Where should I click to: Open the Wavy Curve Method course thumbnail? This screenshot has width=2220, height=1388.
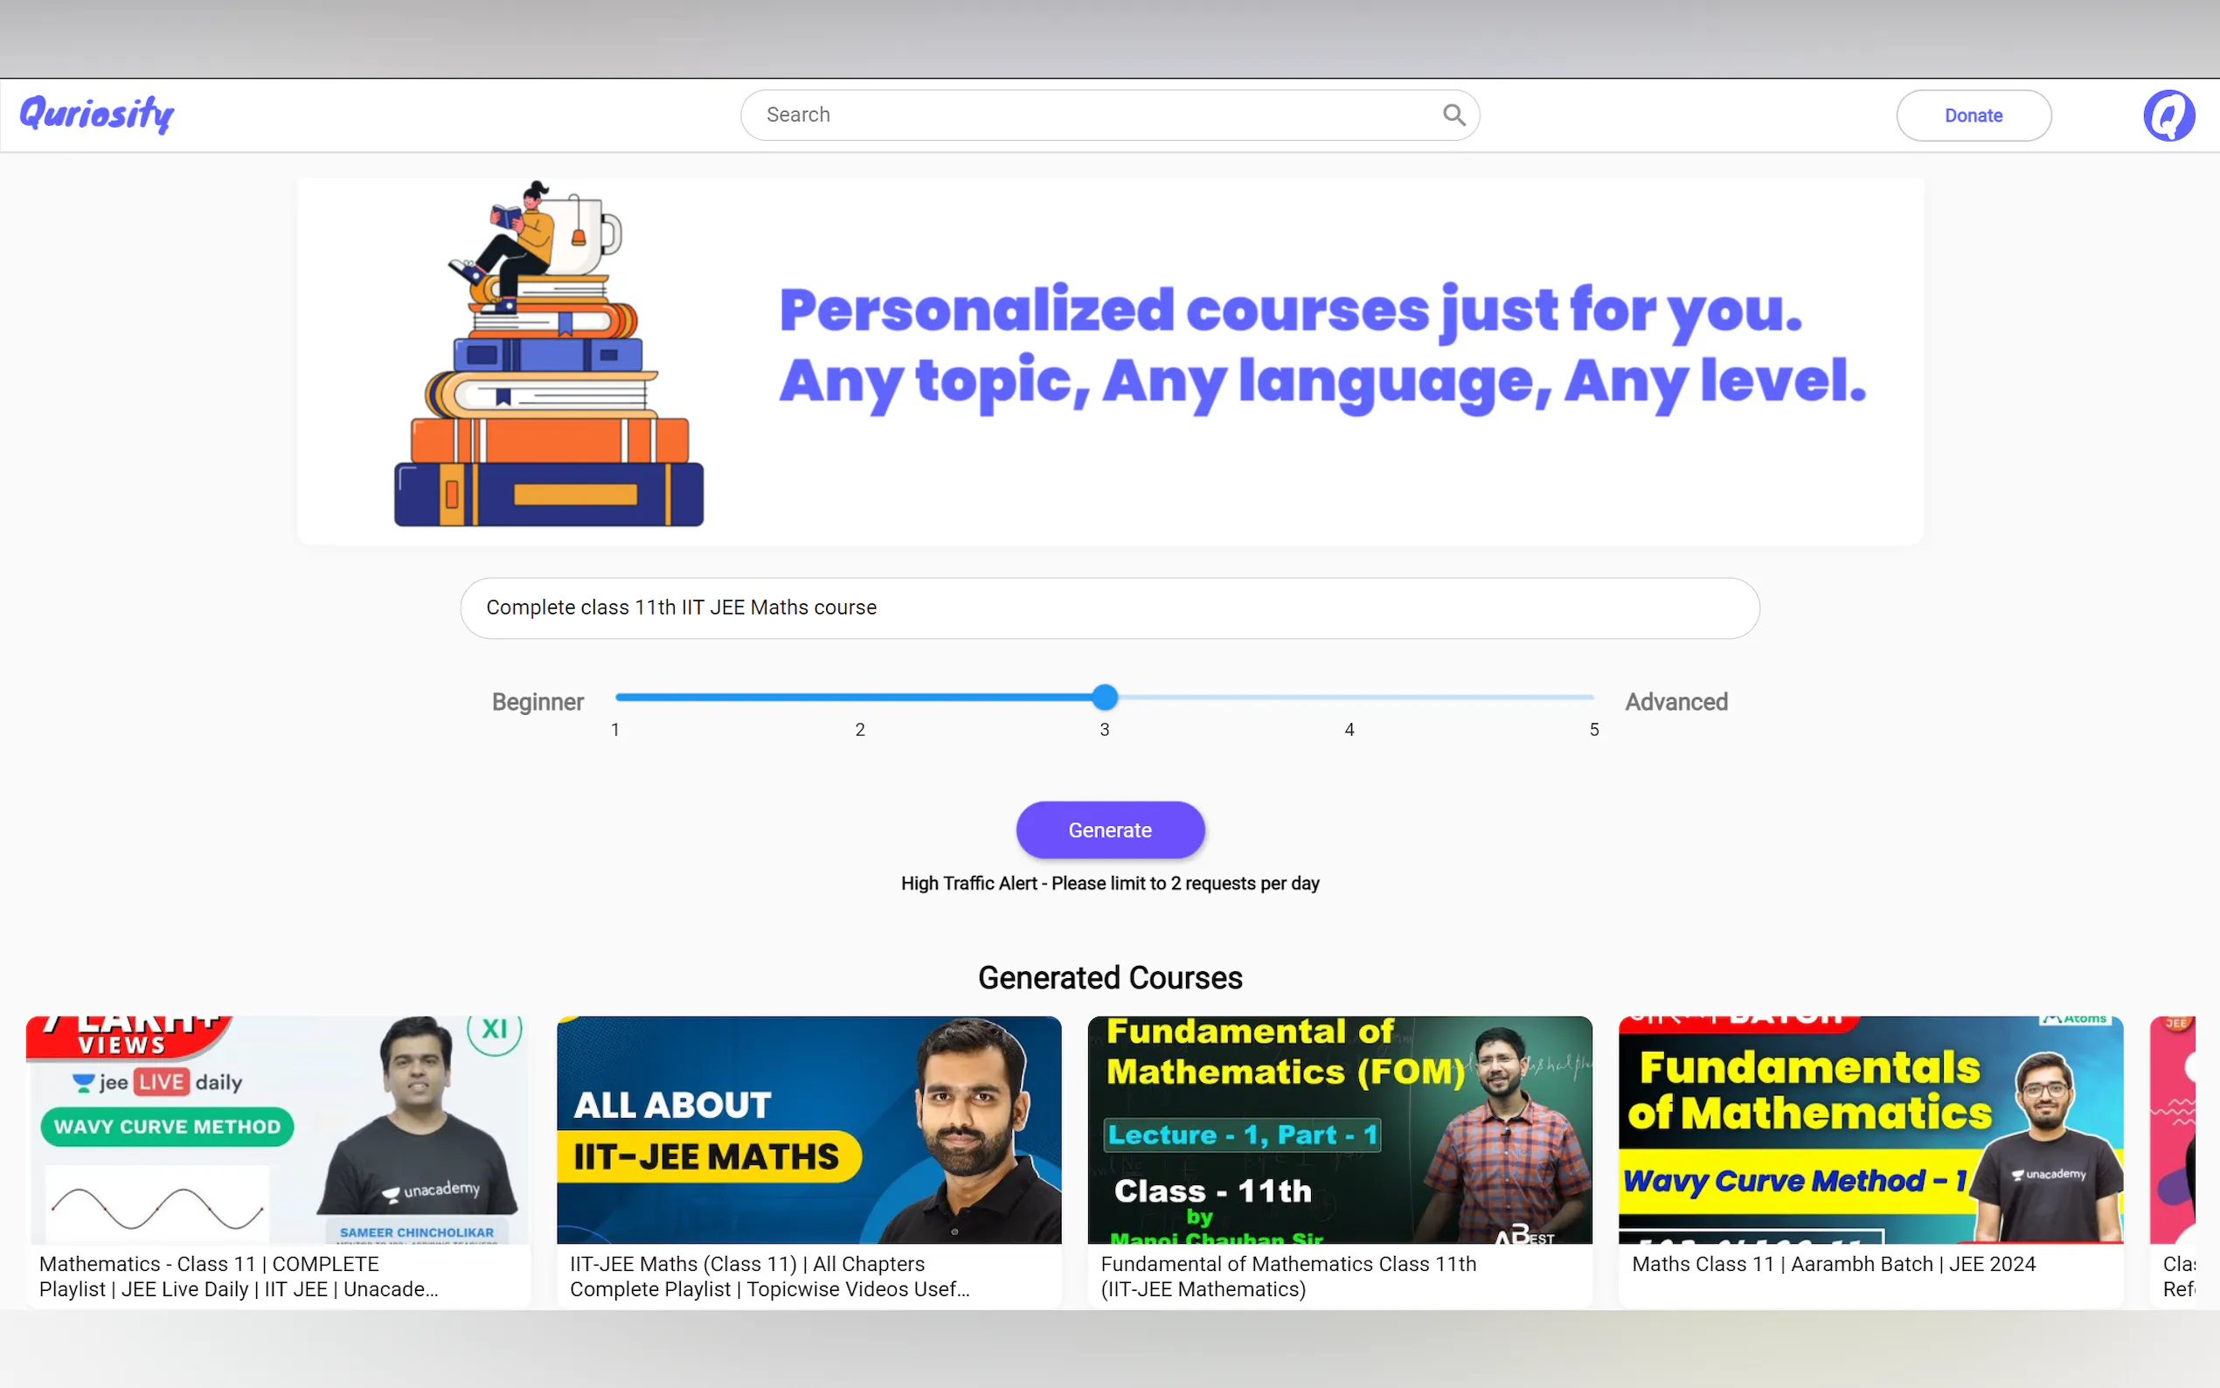[277, 1129]
